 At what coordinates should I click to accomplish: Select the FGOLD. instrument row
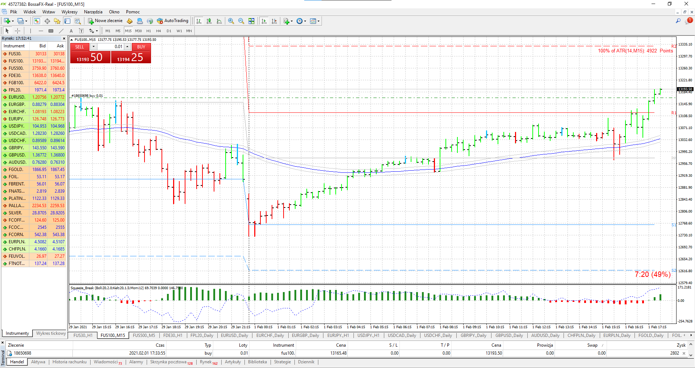pyautogui.click(x=34, y=170)
